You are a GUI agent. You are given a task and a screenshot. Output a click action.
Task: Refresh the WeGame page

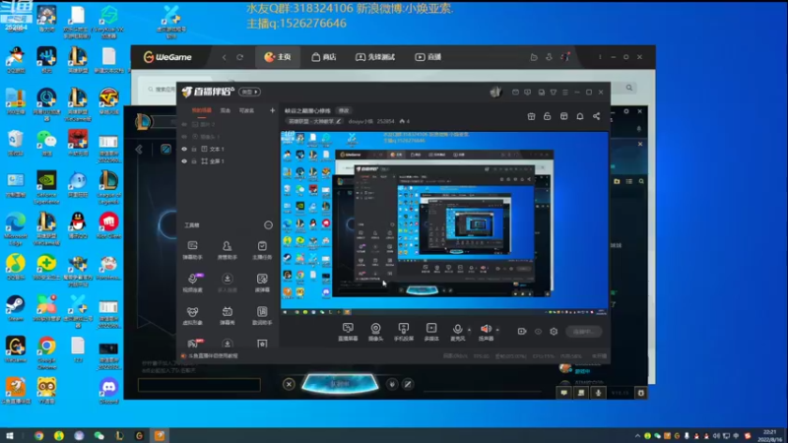(239, 57)
